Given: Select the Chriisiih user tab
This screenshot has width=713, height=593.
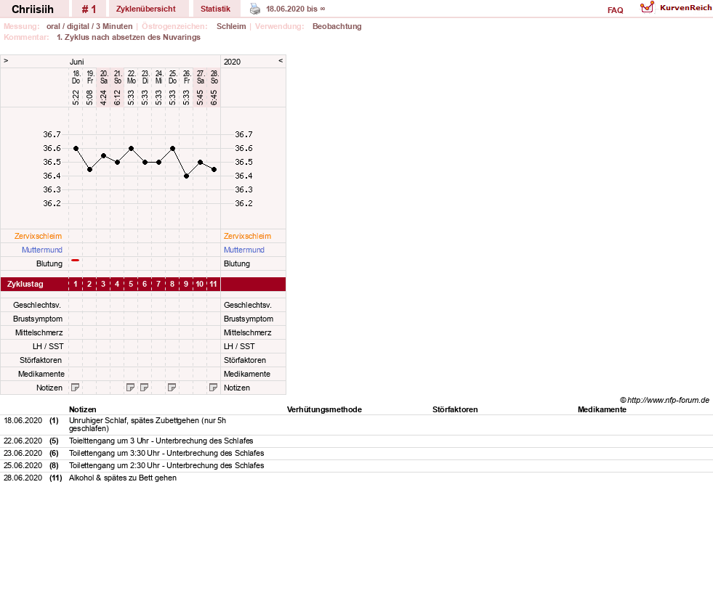Looking at the screenshot, I should click(x=33, y=9).
